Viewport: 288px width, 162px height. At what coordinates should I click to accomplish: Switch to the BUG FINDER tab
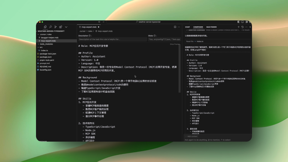tap(211, 27)
